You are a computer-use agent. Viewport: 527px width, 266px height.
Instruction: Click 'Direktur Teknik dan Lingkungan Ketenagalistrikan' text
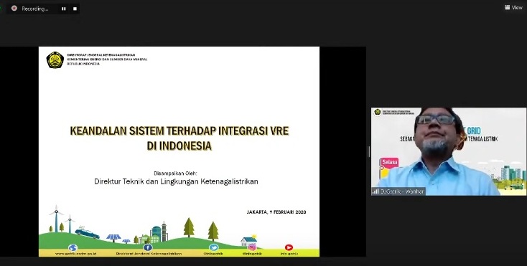[x=176, y=182]
